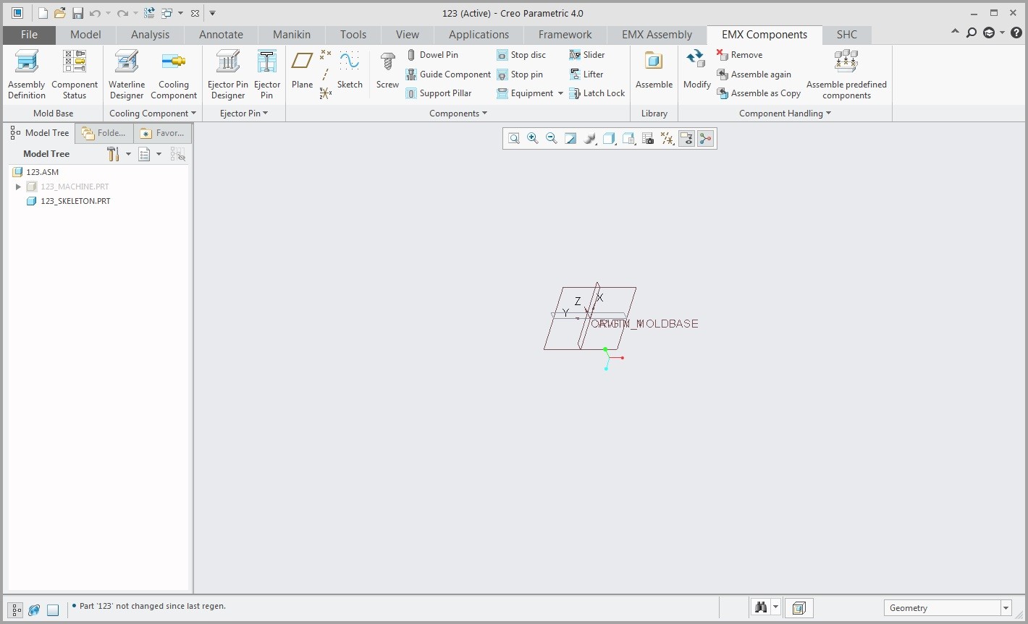1028x624 pixels.
Task: Start a new Sketch
Action: [350, 69]
